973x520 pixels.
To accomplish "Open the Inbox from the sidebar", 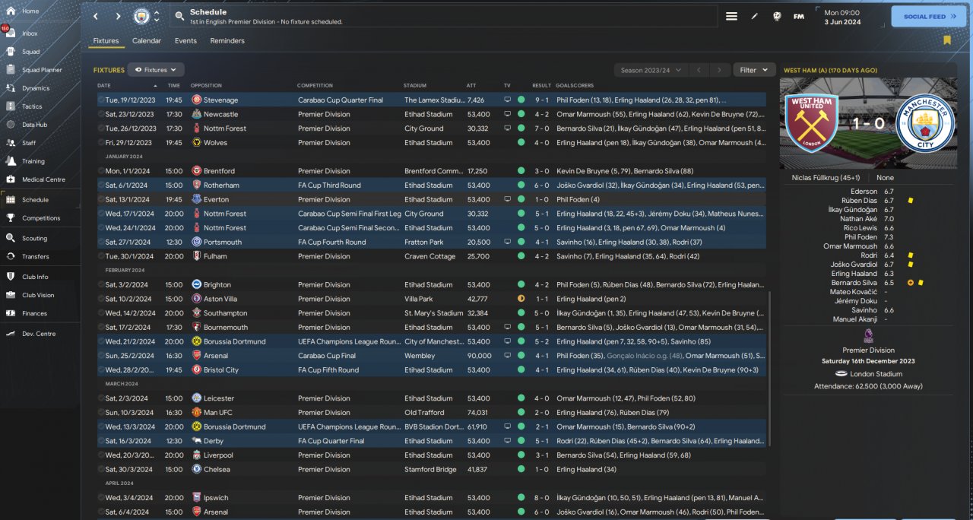I will click(x=30, y=33).
